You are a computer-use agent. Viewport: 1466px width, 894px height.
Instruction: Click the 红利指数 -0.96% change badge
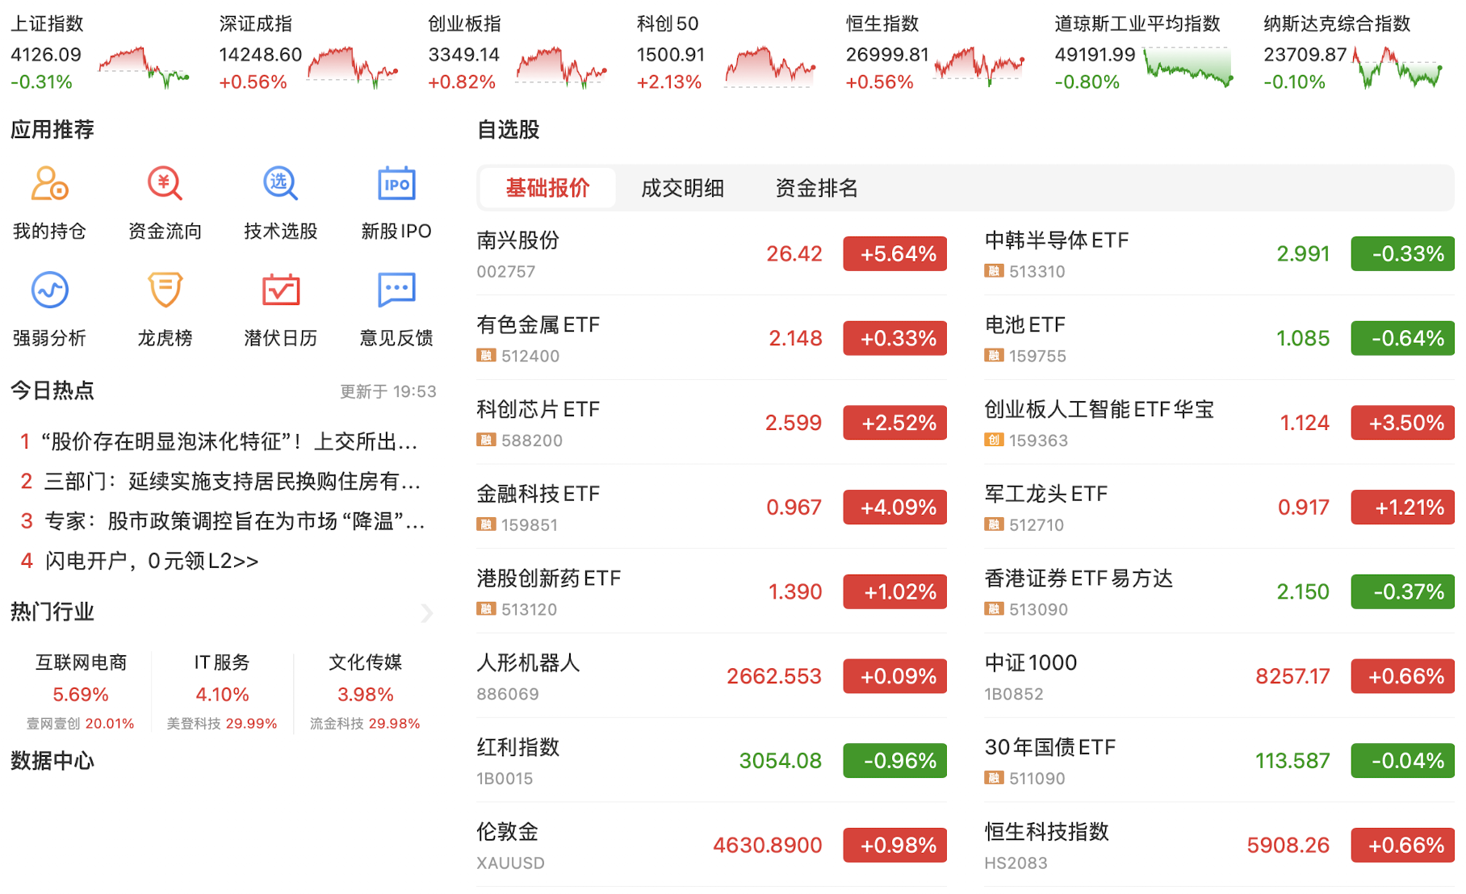click(x=894, y=761)
